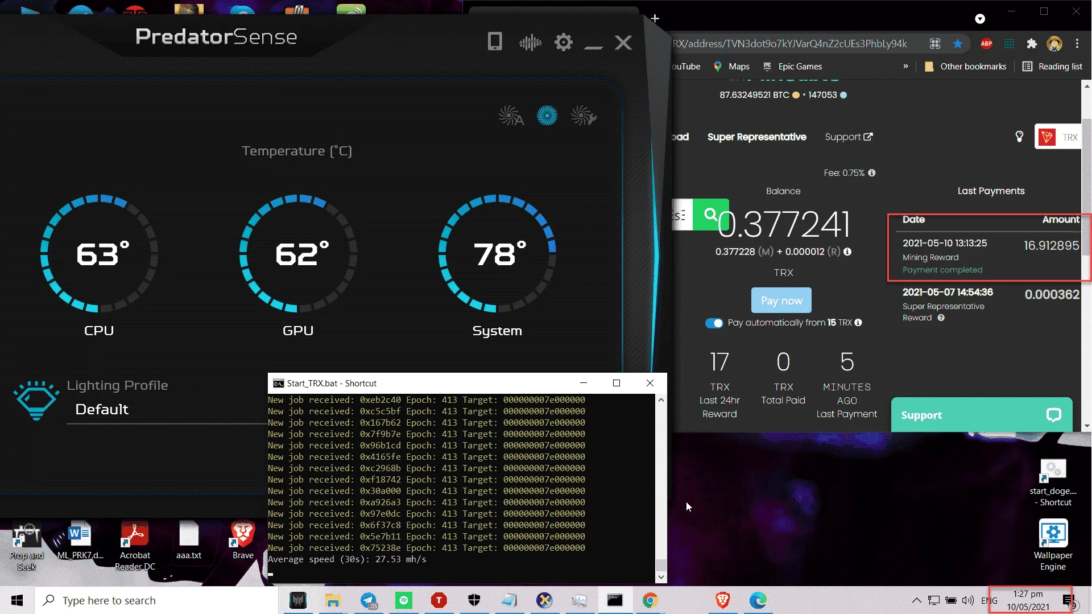Image resolution: width=1092 pixels, height=614 pixels.
Task: Expand hidden bookmarks chevron
Action: 905,66
